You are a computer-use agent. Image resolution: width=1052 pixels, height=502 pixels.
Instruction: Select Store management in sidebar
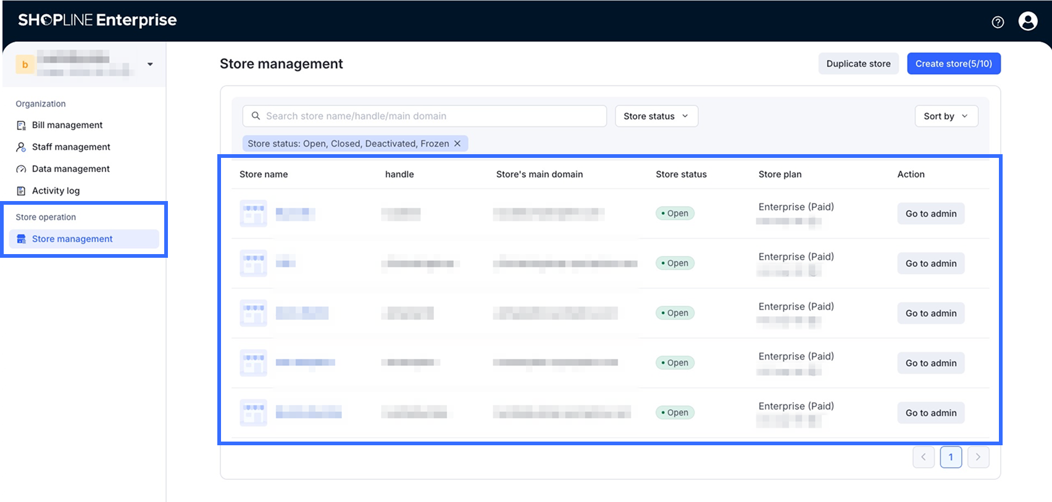(72, 239)
